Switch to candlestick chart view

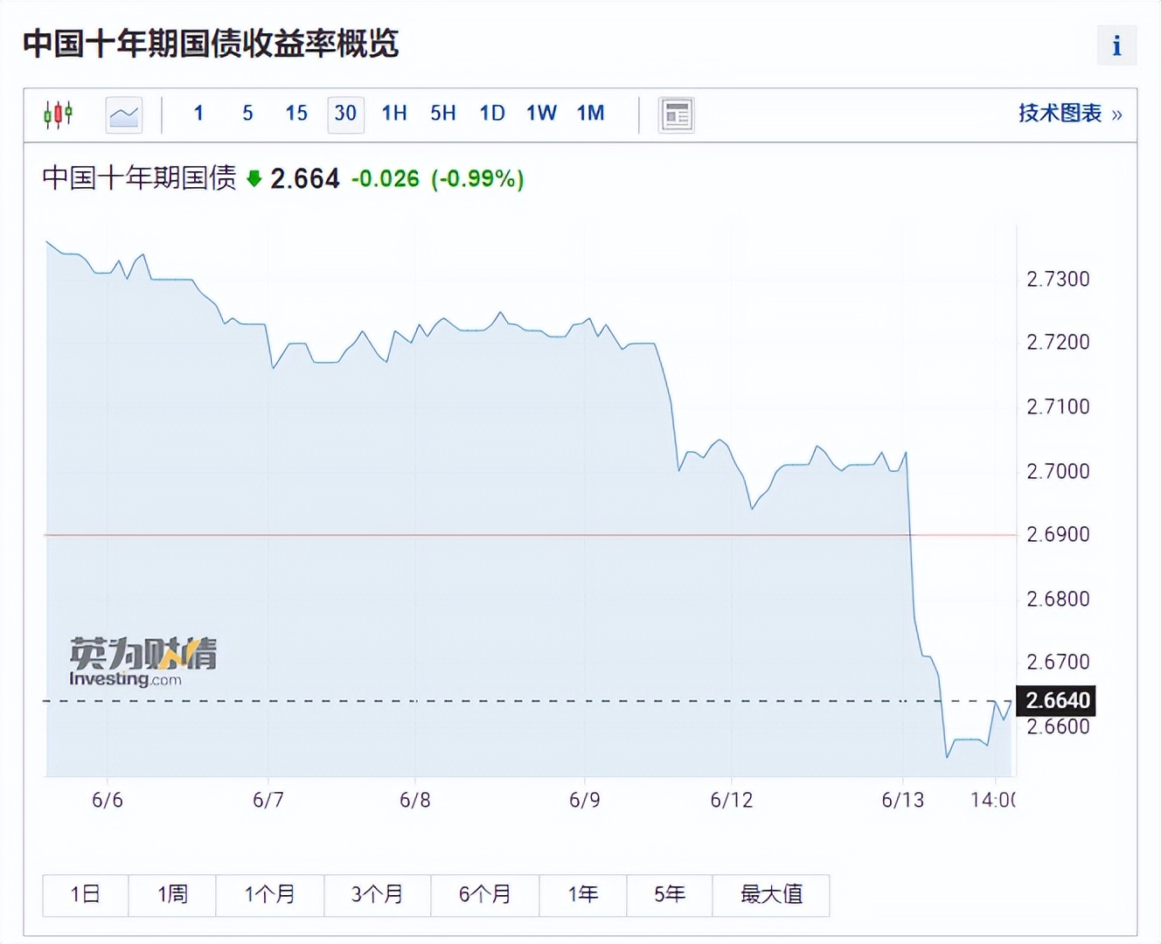click(59, 115)
